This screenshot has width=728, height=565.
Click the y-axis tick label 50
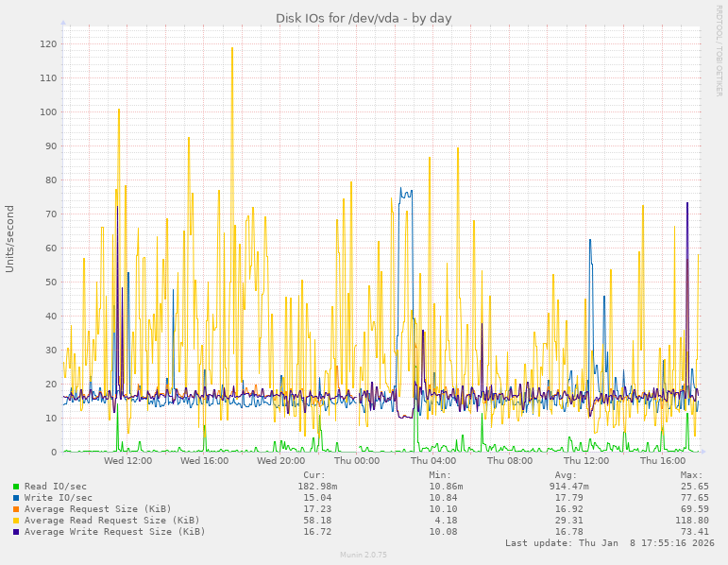51,282
